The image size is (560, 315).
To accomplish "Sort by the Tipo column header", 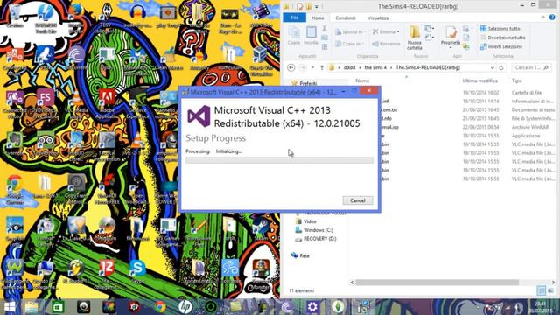I will [516, 80].
